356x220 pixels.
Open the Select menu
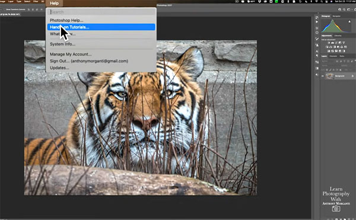click(27, 1)
